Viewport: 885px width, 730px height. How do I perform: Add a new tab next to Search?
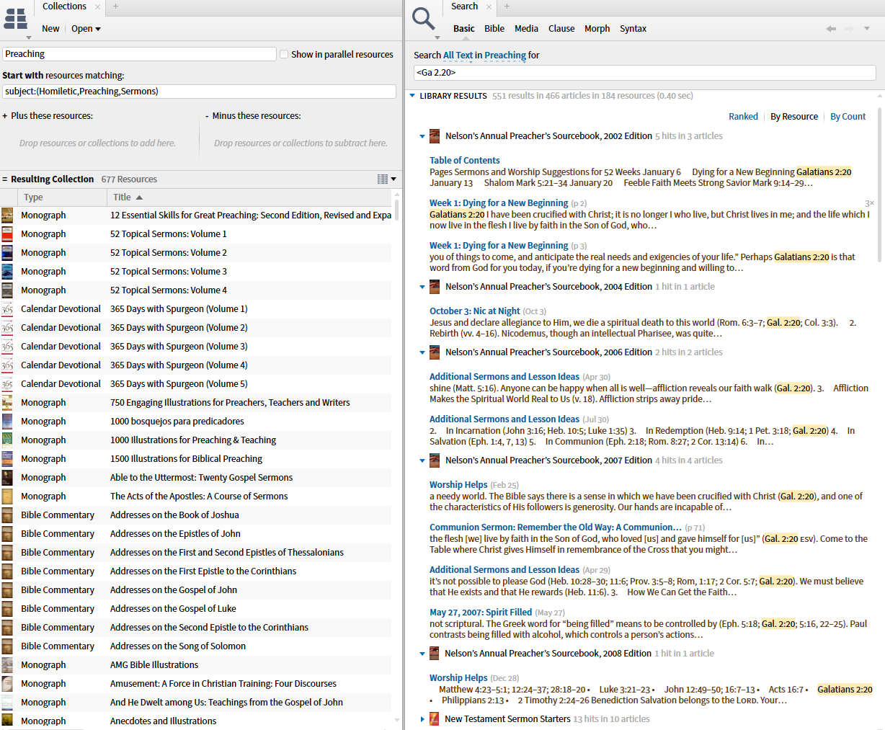(507, 6)
